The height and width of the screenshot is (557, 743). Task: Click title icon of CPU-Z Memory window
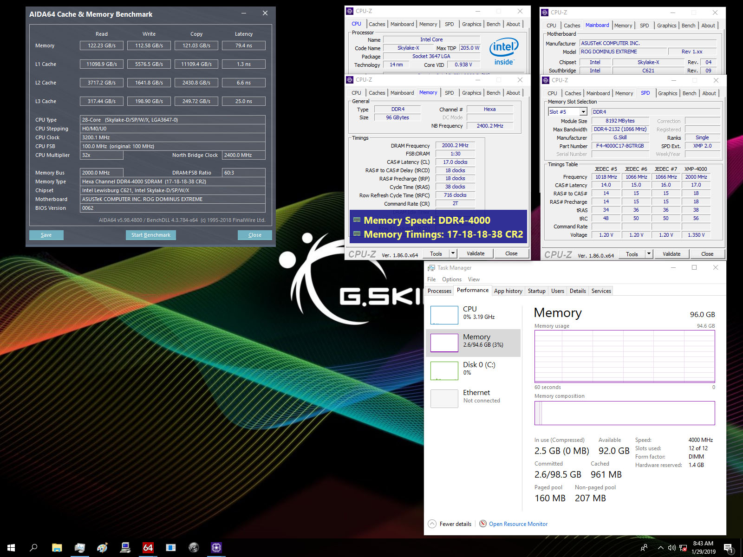click(x=350, y=80)
